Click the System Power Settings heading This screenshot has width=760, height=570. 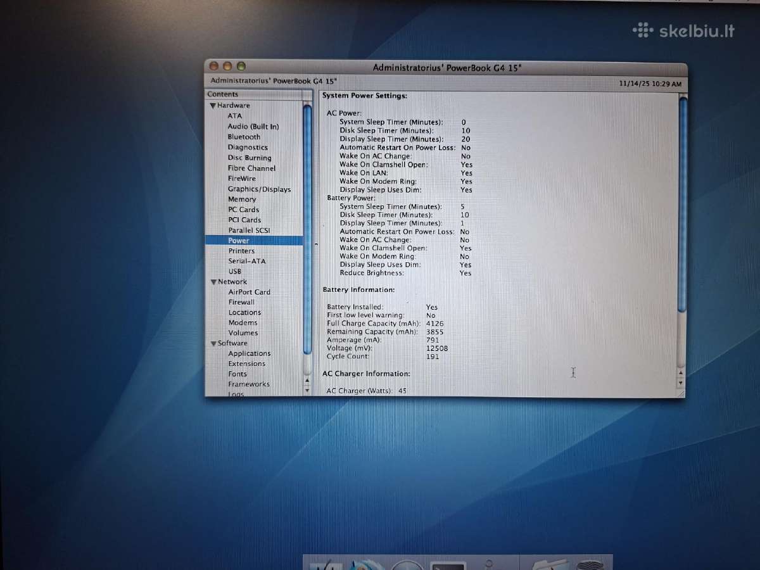point(365,96)
